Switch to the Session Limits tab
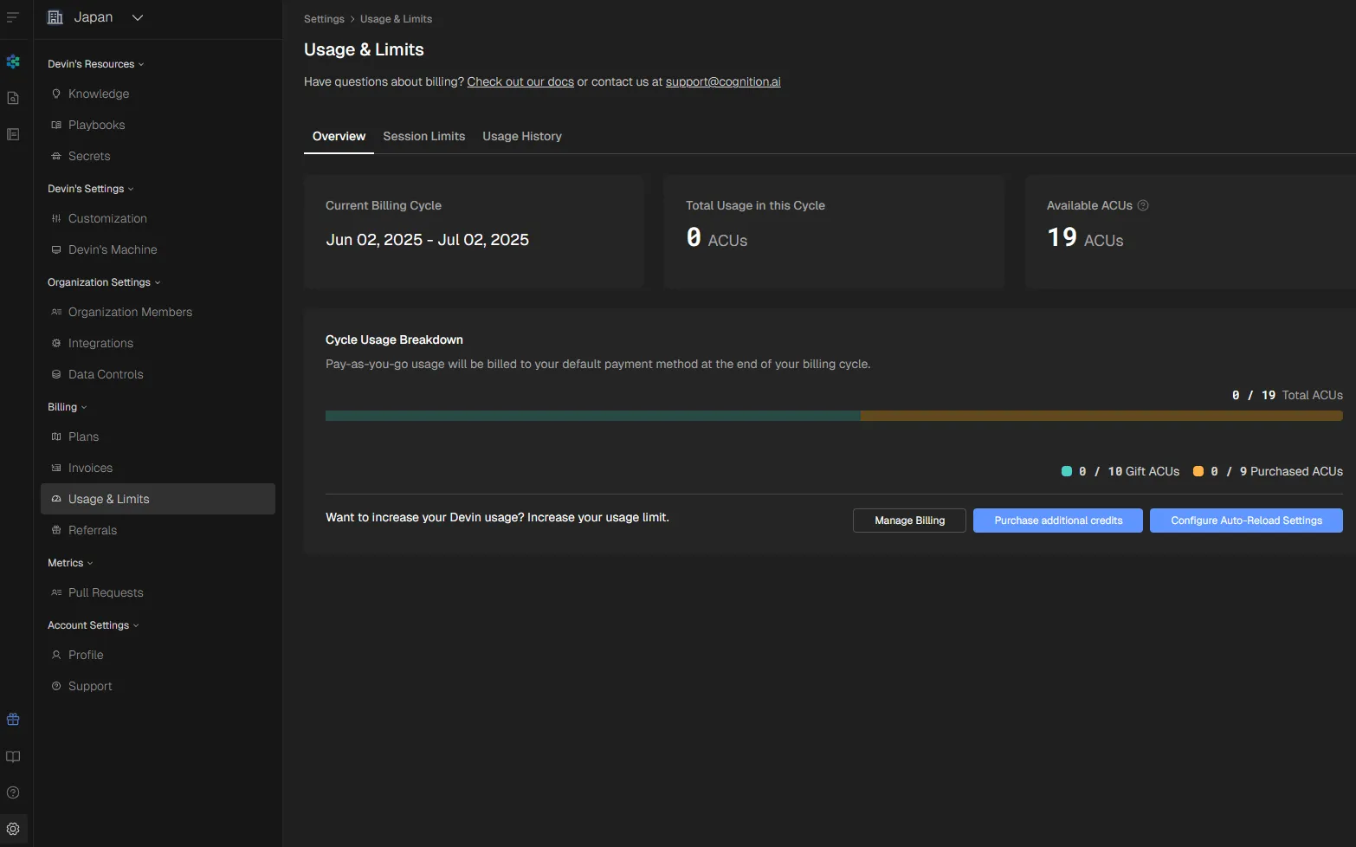This screenshot has width=1356, height=847. coord(423,136)
